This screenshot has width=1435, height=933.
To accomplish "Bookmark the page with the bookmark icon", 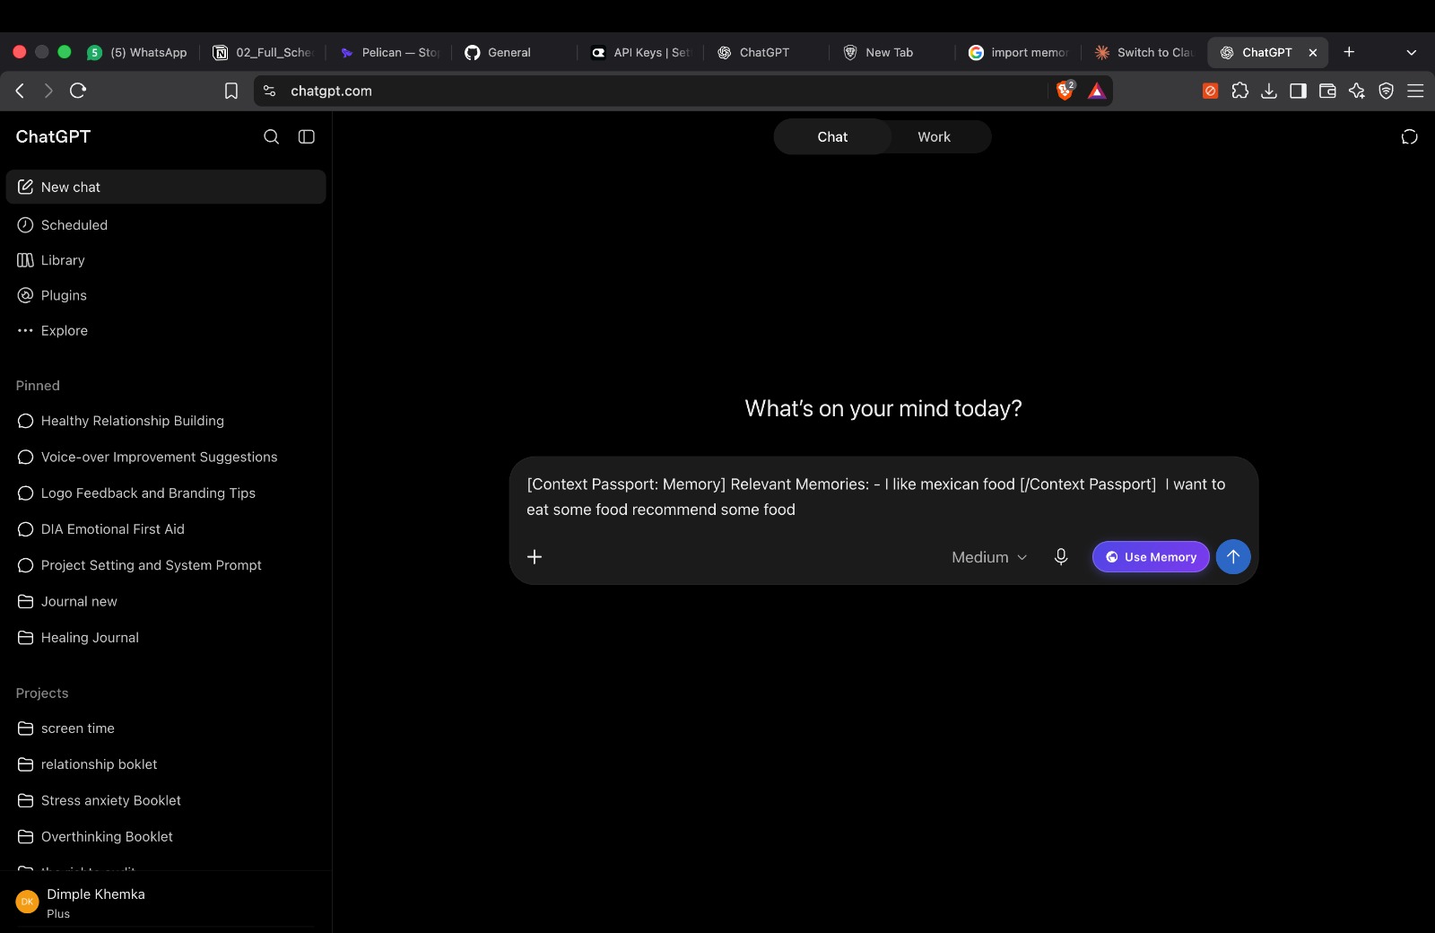I will pos(230,91).
